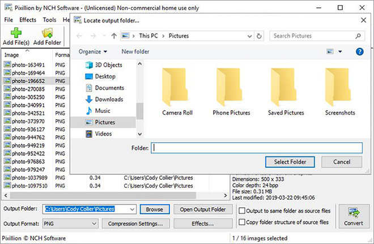The width and height of the screenshot is (374, 244).
Task: Click the Search Pictures box
Action: point(317,36)
